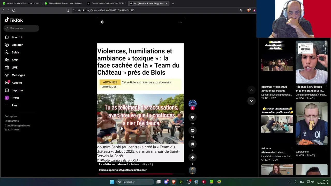Mute the TikTok video sound
Viewport: 331px width, 186px height.
tap(102, 22)
